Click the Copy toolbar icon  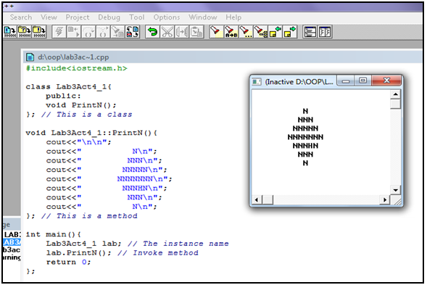[182, 32]
